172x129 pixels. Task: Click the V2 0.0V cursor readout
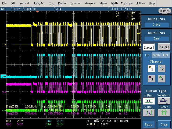124,16
